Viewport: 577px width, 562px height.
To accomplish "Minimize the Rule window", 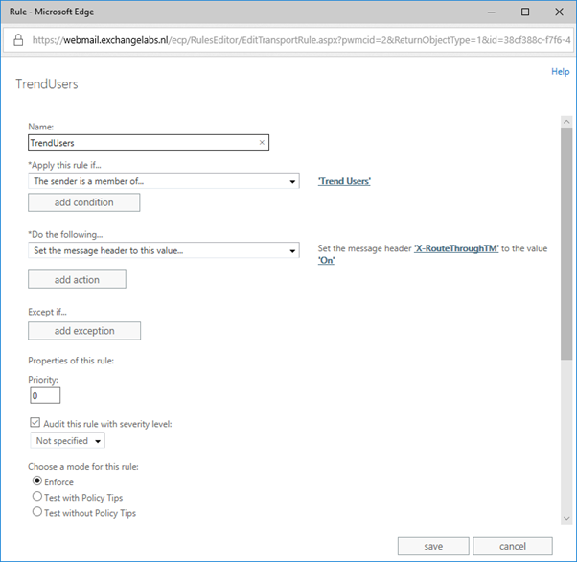I will pyautogui.click(x=479, y=12).
